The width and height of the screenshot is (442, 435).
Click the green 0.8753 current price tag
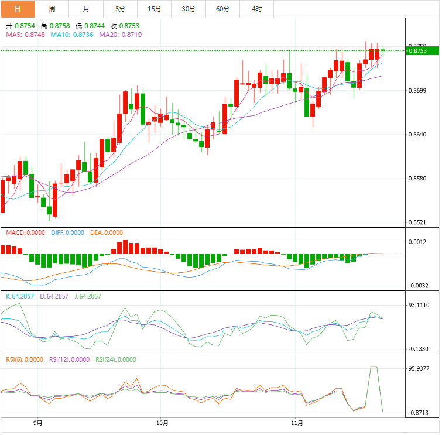point(422,51)
